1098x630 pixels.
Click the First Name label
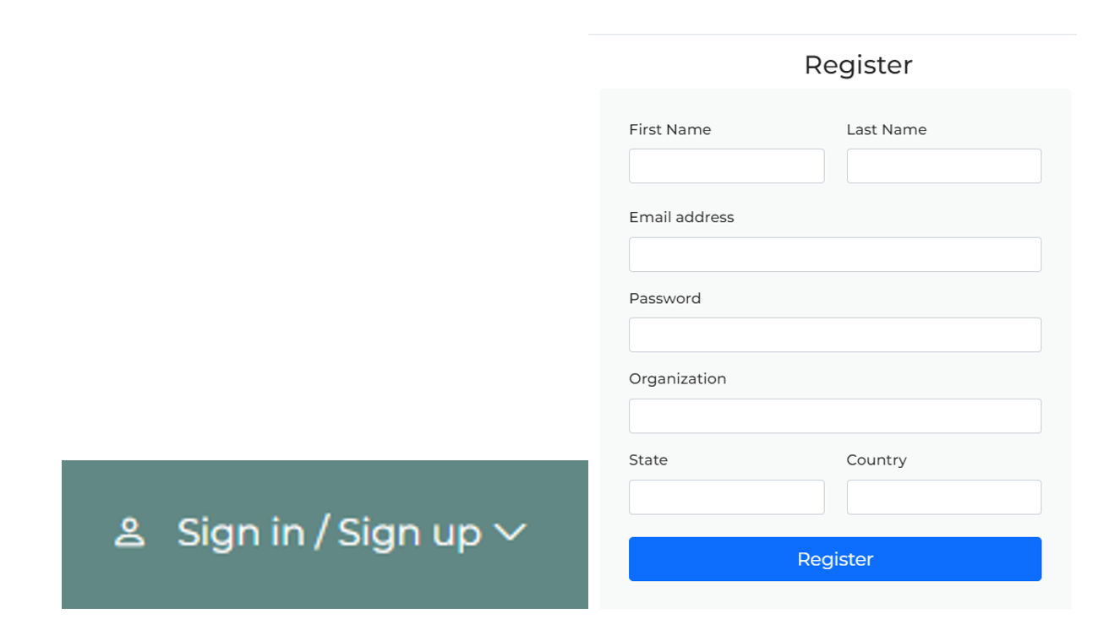click(669, 129)
